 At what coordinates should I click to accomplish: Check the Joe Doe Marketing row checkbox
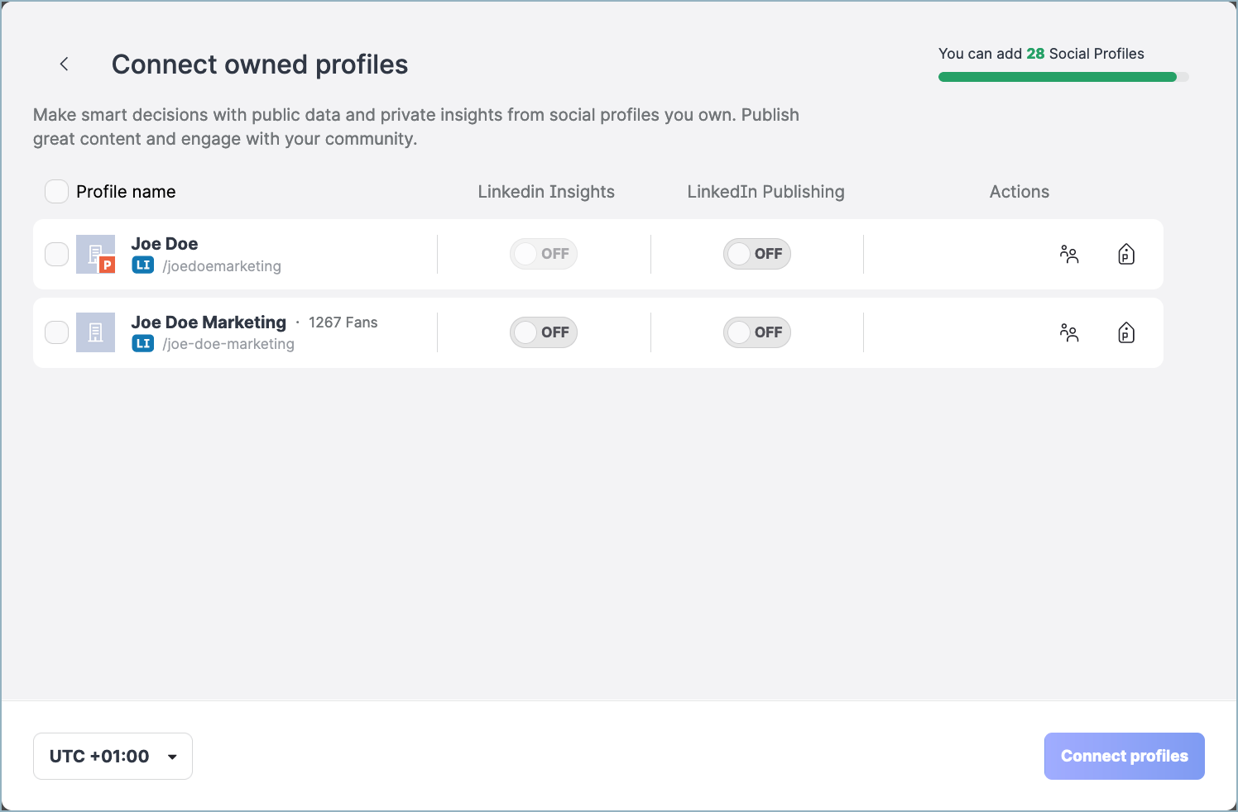tap(55, 332)
